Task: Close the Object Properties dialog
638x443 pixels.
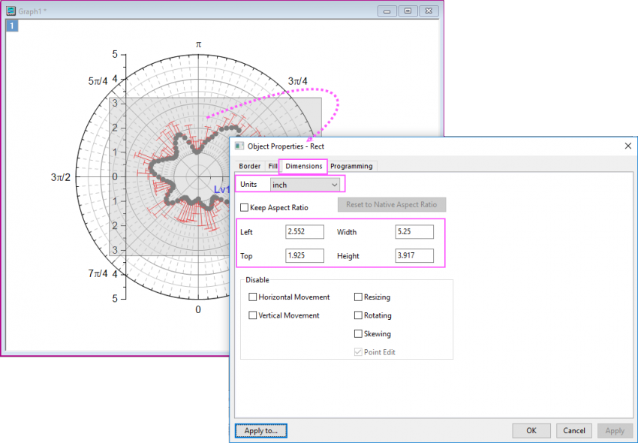Action: point(627,146)
